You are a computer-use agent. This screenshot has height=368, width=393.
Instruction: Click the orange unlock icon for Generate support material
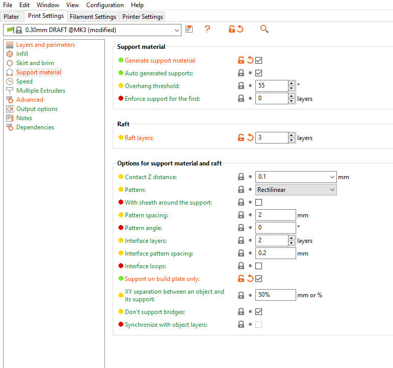(241, 60)
